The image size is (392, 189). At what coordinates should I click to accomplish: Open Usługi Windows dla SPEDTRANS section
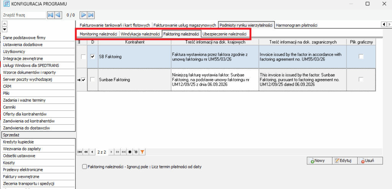[38, 65]
